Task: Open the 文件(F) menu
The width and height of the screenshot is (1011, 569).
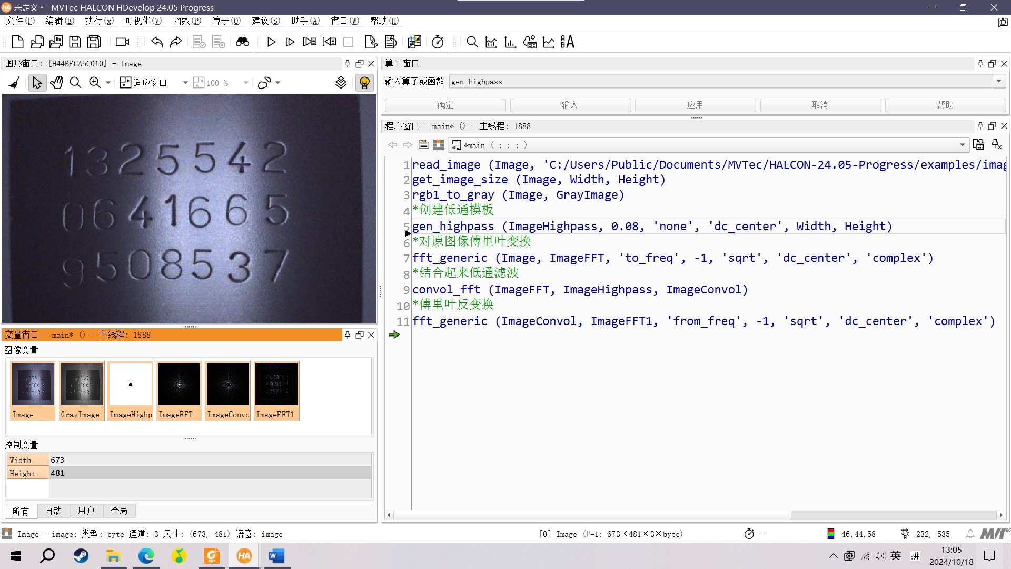Action: (21, 21)
